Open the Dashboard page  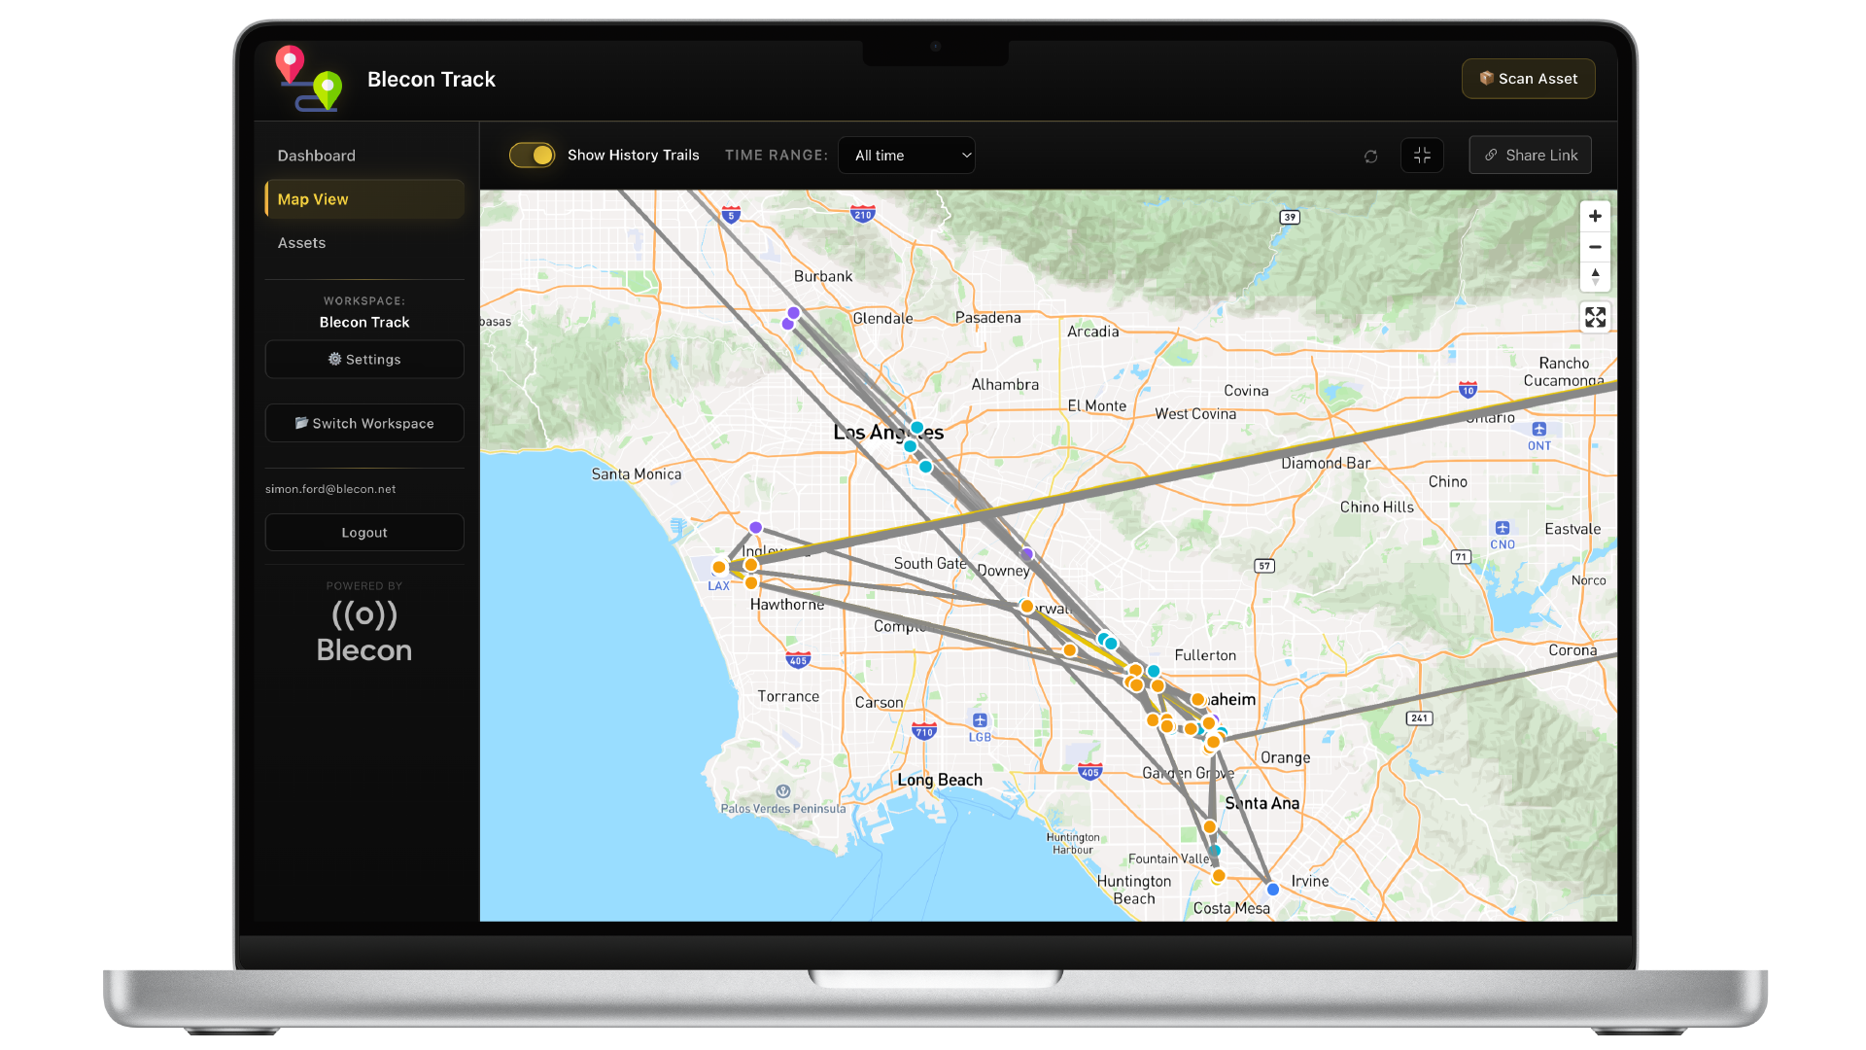[317, 156]
